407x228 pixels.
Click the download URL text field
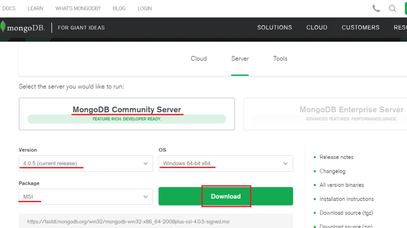[156, 222]
